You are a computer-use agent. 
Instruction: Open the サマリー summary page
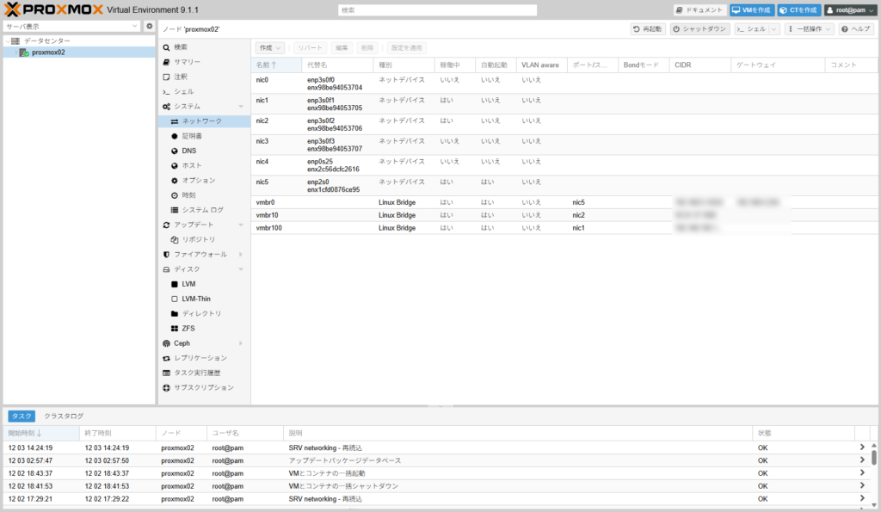pyautogui.click(x=186, y=62)
